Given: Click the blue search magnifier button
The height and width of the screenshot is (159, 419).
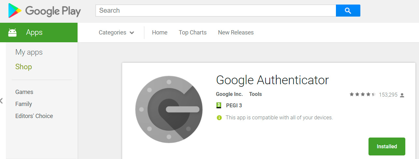Looking at the screenshot, I should [348, 11].
